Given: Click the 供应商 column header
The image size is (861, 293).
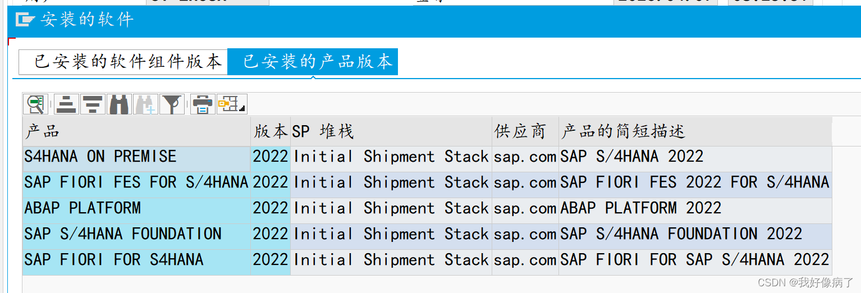Looking at the screenshot, I should pyautogui.click(x=525, y=132).
